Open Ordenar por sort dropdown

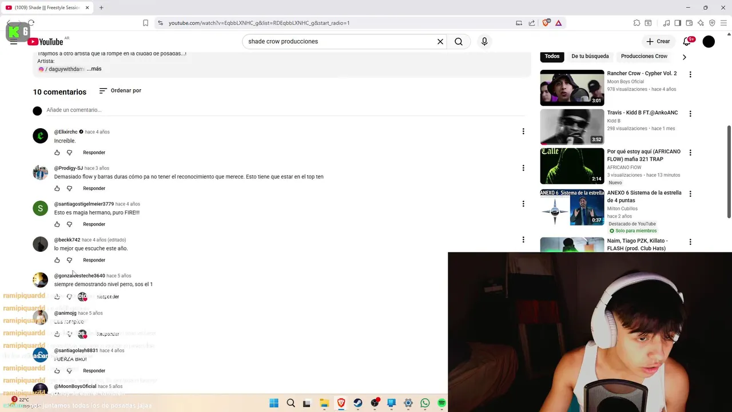point(120,90)
